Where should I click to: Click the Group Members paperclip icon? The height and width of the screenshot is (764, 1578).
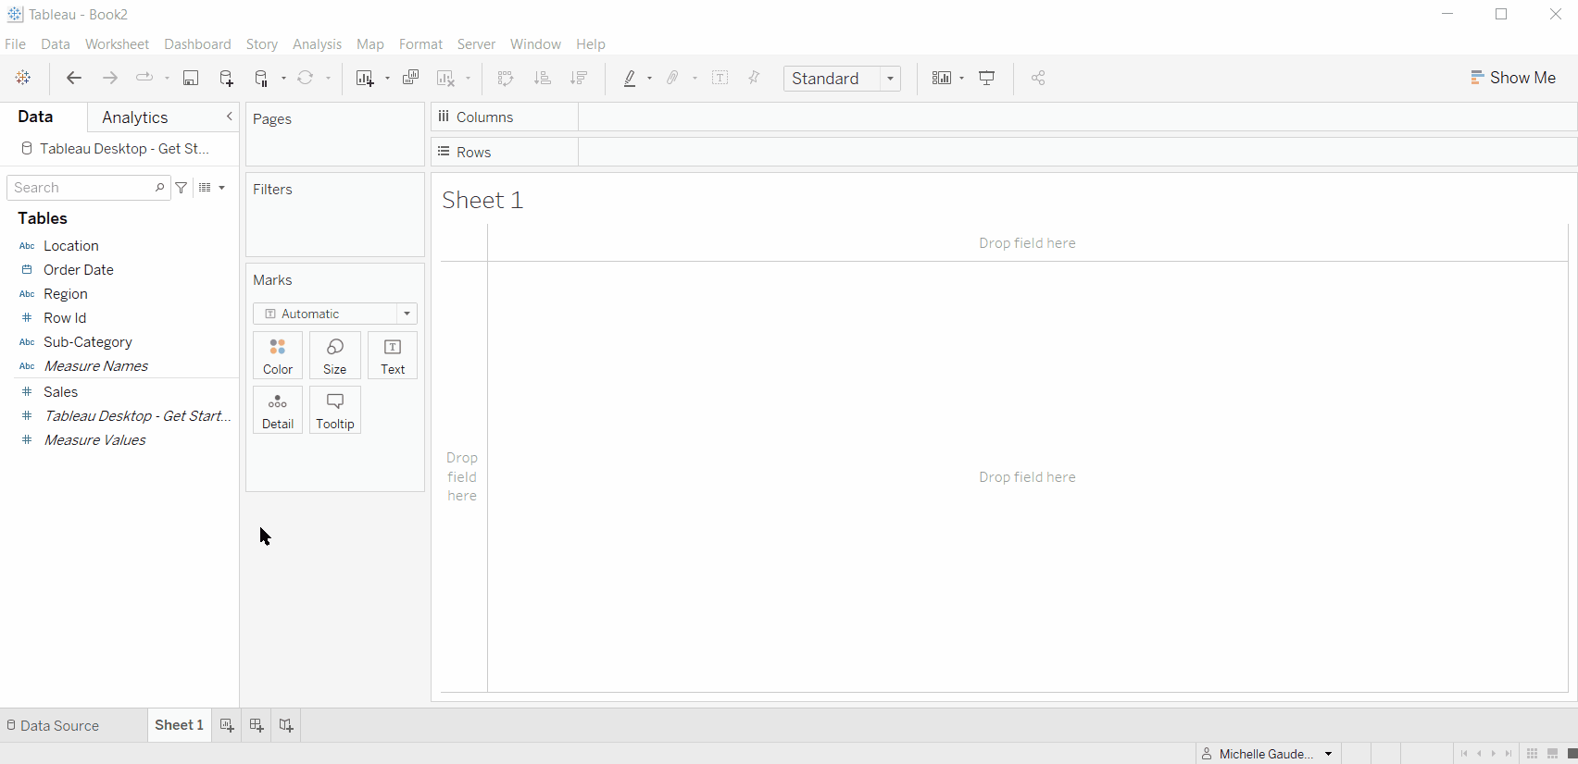click(673, 79)
